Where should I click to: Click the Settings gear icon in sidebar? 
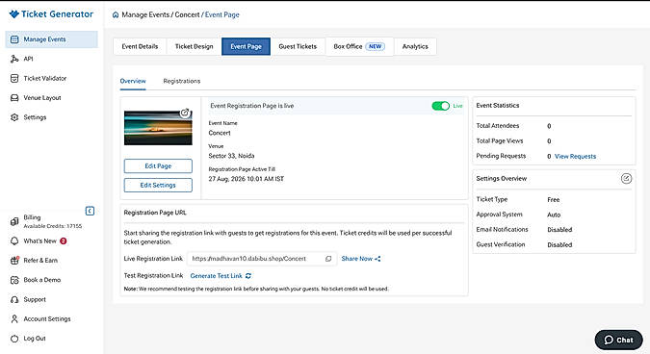[x=14, y=117]
